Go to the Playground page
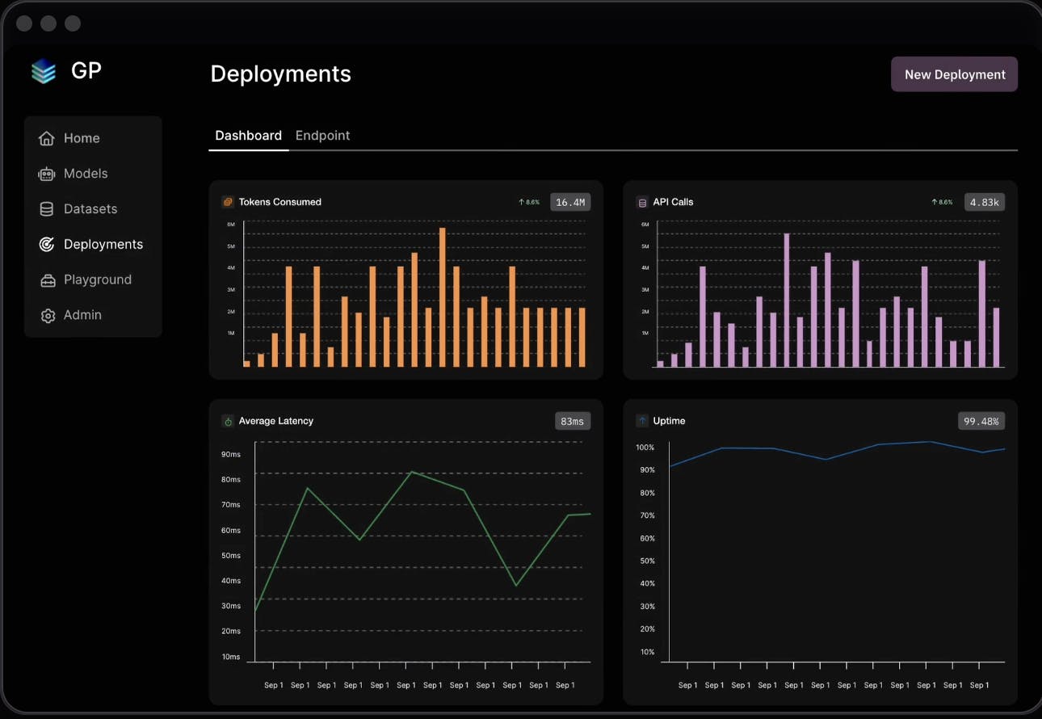Screen dimensions: 1042x719 (x=97, y=280)
